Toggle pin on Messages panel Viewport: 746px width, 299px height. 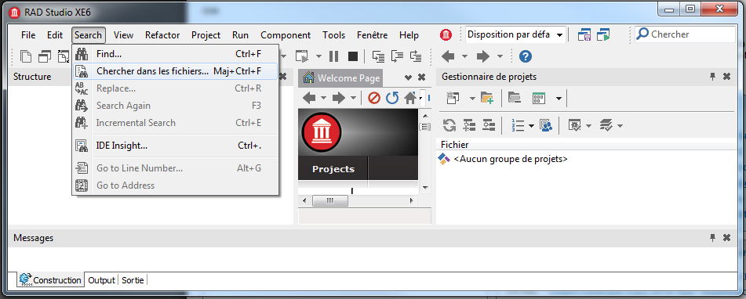[713, 237]
